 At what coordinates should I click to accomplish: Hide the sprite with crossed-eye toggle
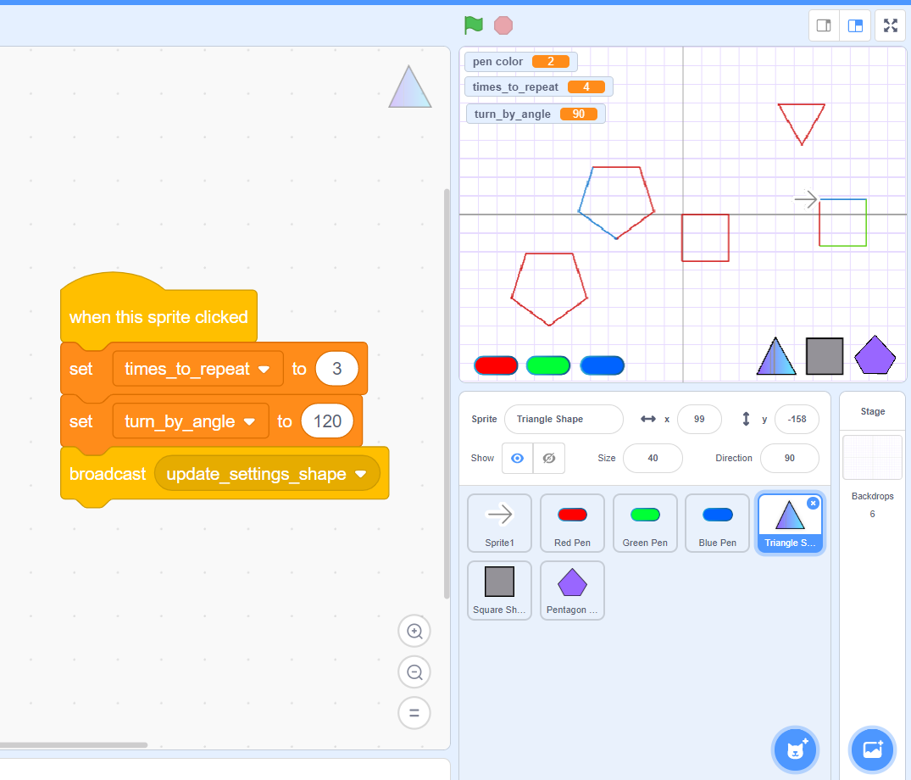point(549,458)
